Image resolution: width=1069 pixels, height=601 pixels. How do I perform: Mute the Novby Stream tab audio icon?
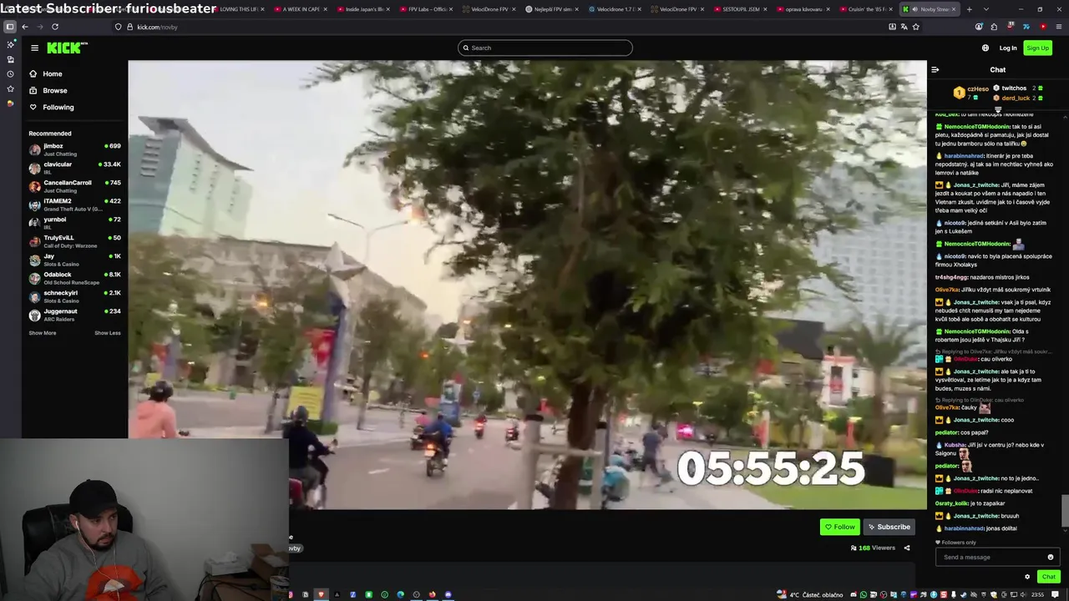[x=914, y=9]
